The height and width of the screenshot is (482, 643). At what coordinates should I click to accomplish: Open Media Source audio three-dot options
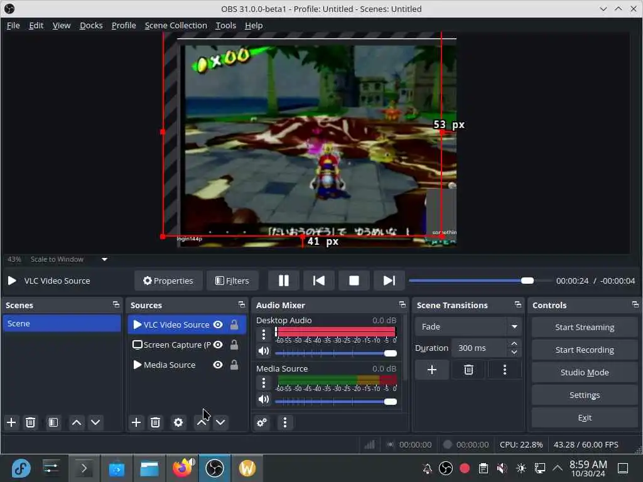coord(264,383)
